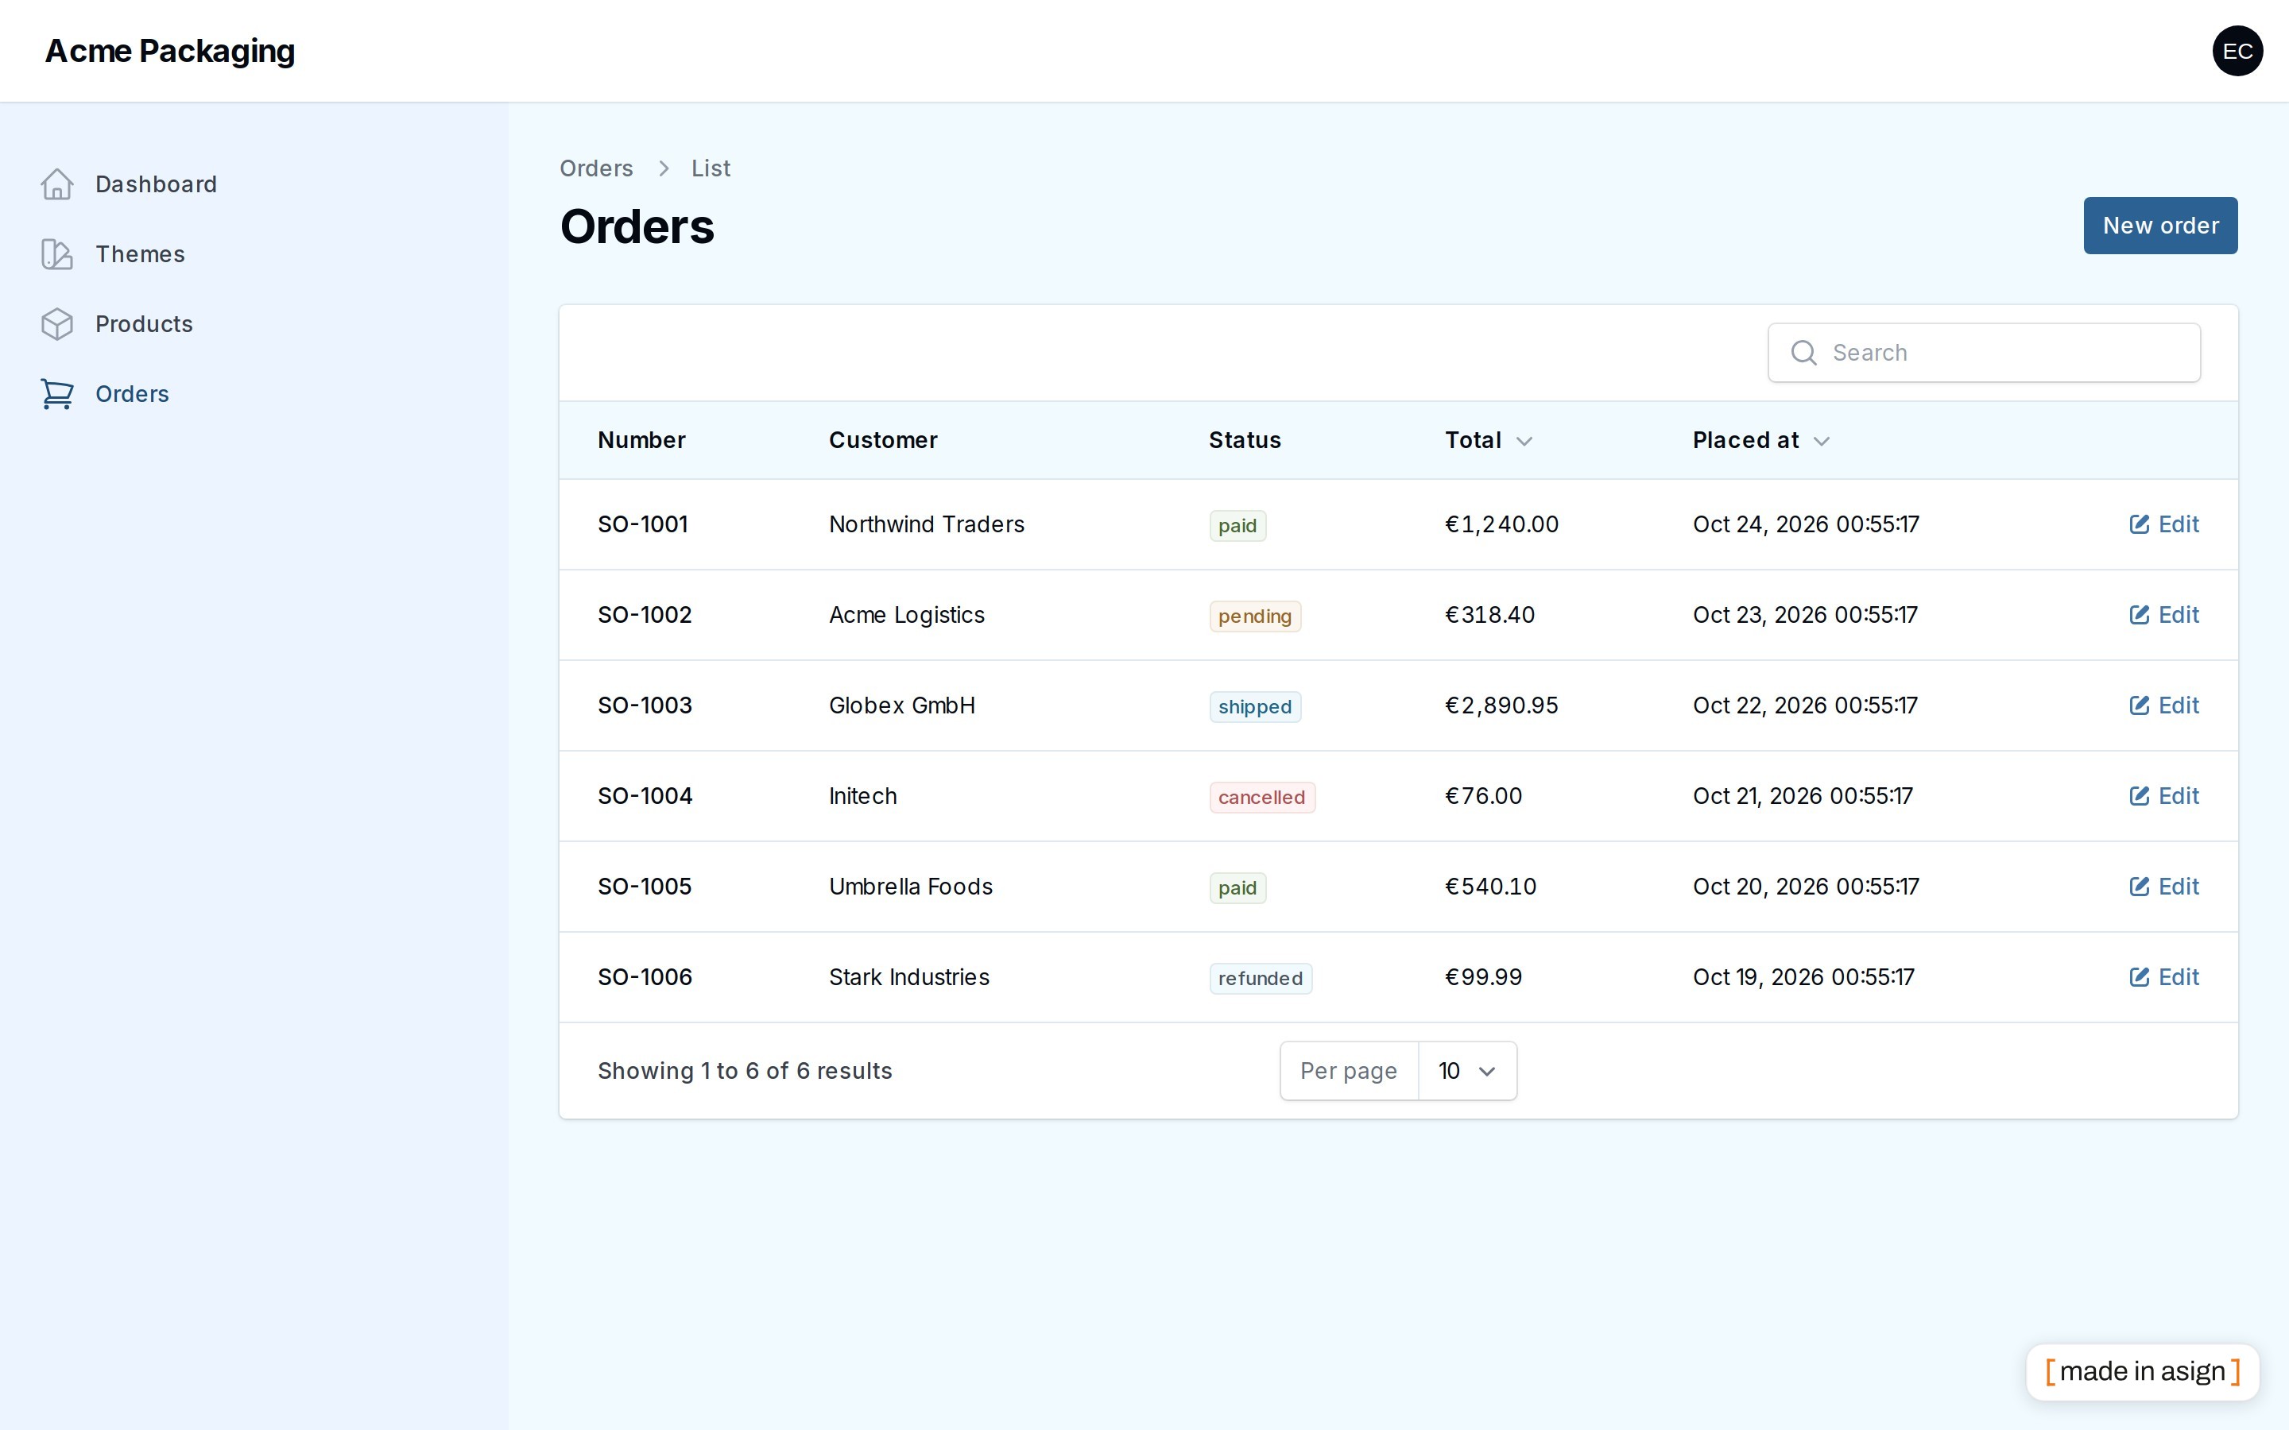Click the Stark Industries customer cell
The image size is (2289, 1430).
pos(909,977)
